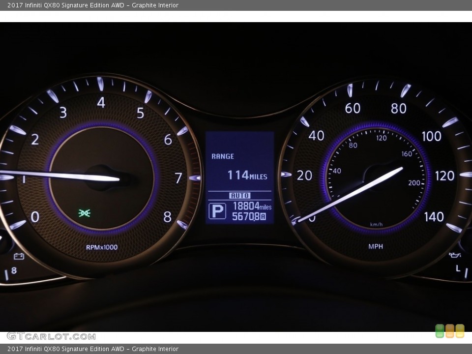
Task: Click the 200 km/h inner scale value
Action: coord(414,183)
